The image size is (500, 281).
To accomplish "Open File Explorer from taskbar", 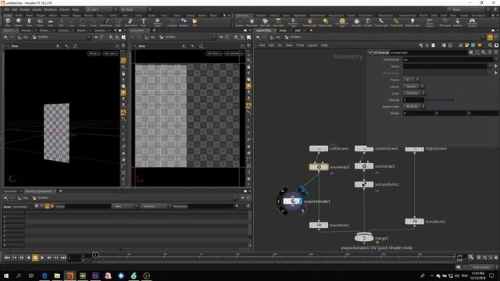I will pyautogui.click(x=57, y=276).
